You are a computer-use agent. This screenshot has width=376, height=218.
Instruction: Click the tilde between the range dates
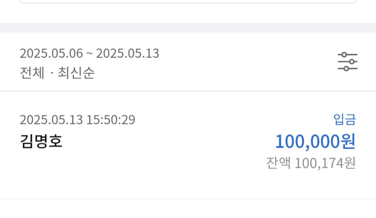click(x=90, y=53)
